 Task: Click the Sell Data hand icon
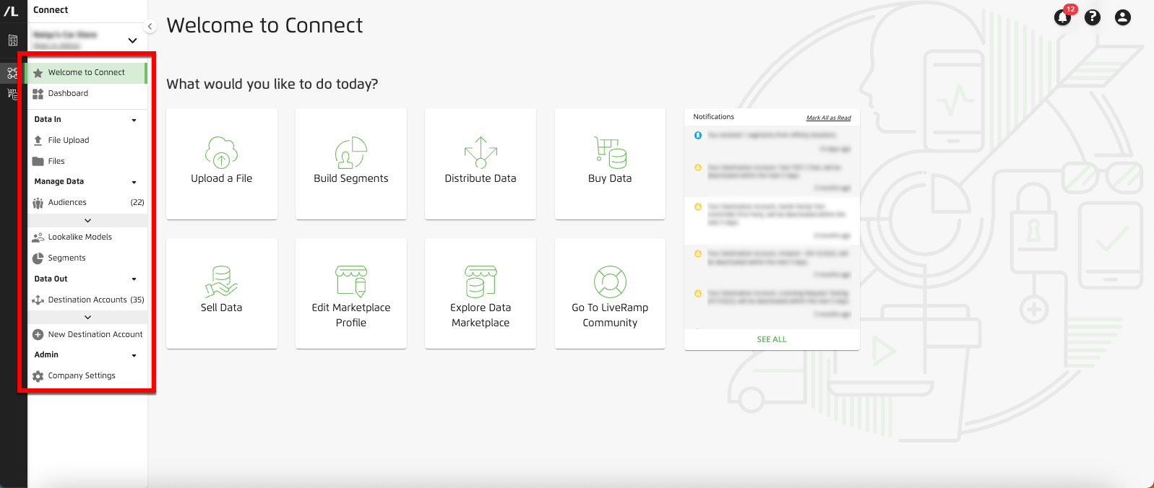(x=222, y=282)
